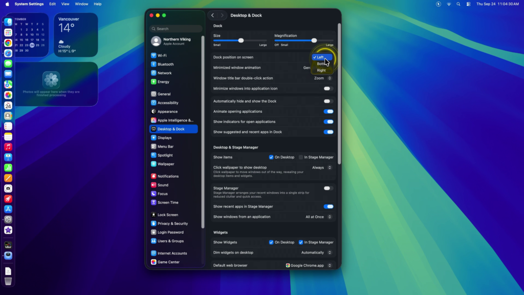Uncheck Show Widgets On Desktop
The width and height of the screenshot is (524, 295).
271,242
